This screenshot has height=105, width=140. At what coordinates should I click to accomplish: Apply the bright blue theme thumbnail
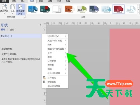click(x=33, y=9)
